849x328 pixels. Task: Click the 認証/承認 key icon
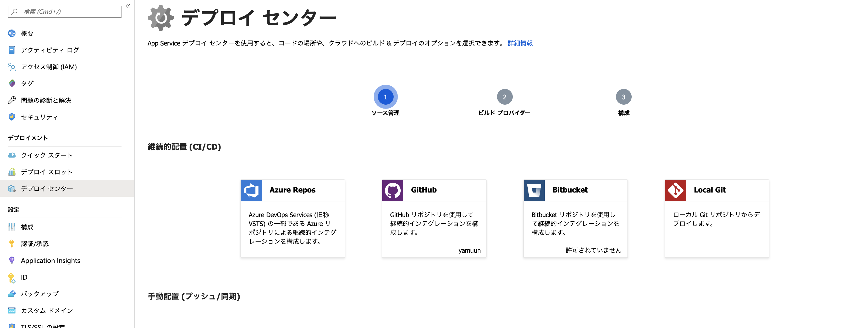pos(12,244)
